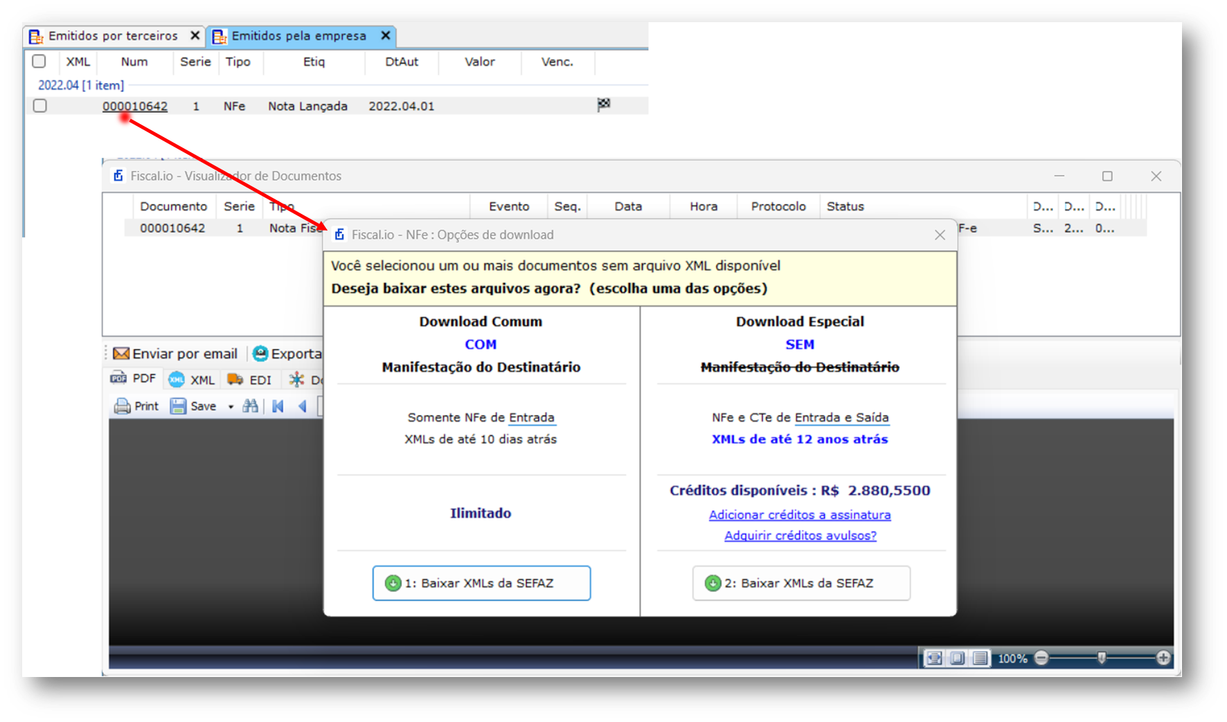Click the Nota Lançada label cell
This screenshot has width=1227, height=722.
pyautogui.click(x=308, y=106)
